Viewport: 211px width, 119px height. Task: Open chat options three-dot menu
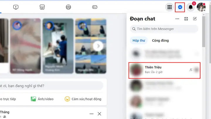177,19
